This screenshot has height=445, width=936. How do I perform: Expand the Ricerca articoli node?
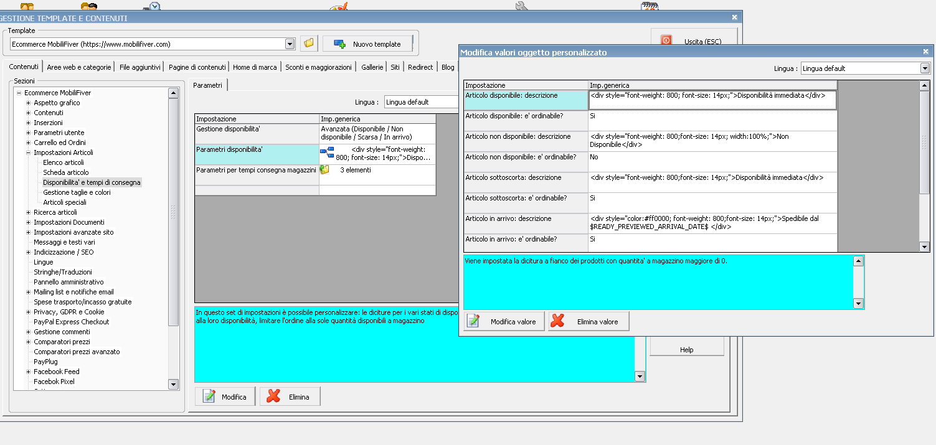click(29, 212)
